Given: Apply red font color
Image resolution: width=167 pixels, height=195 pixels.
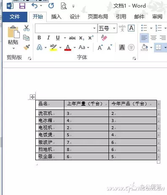Looking at the screenshot, I should (68, 47).
